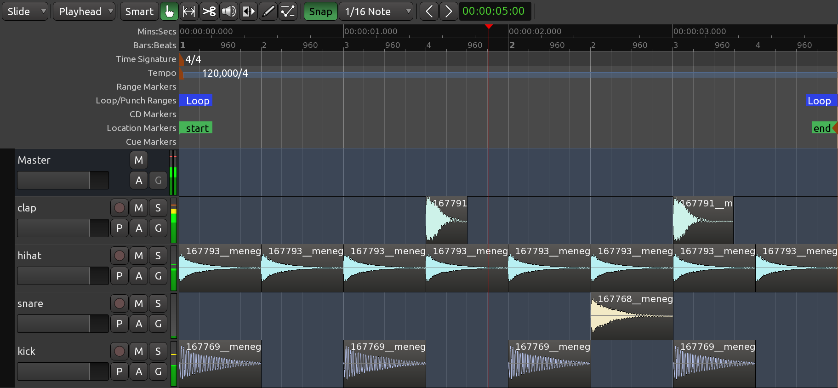
Task: Select the green end location marker
Action: pos(824,128)
